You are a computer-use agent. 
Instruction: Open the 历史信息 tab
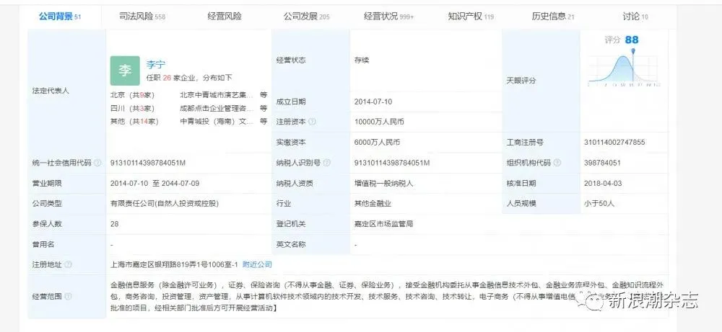coord(553,17)
